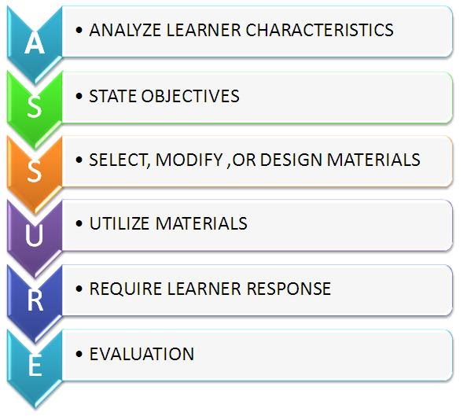Select the Utilize Materials text
The width and height of the screenshot is (467, 416).
168,223
